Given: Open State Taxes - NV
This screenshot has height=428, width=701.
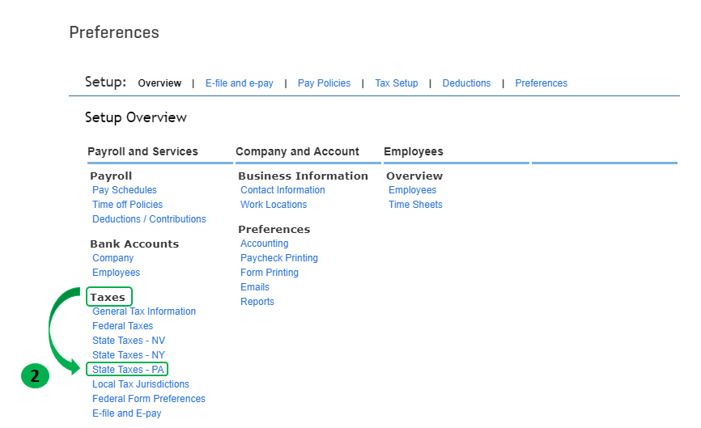Looking at the screenshot, I should pyautogui.click(x=129, y=341).
